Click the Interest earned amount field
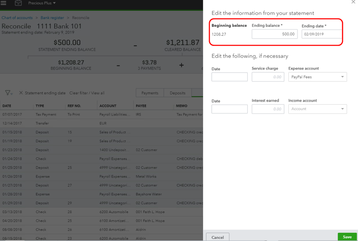 (x=265, y=109)
